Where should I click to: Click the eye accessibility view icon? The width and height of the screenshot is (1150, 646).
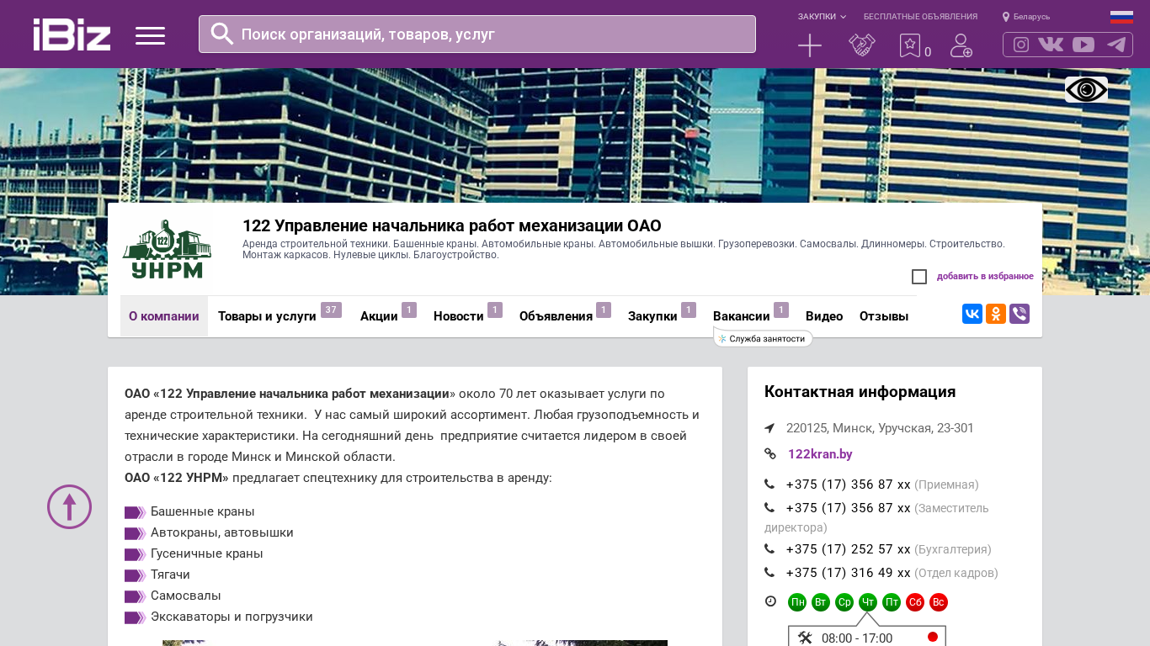(1086, 89)
